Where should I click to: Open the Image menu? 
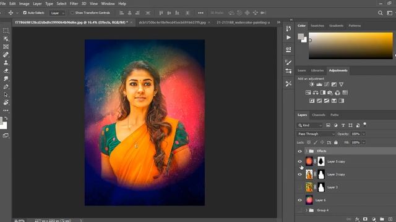(24, 4)
